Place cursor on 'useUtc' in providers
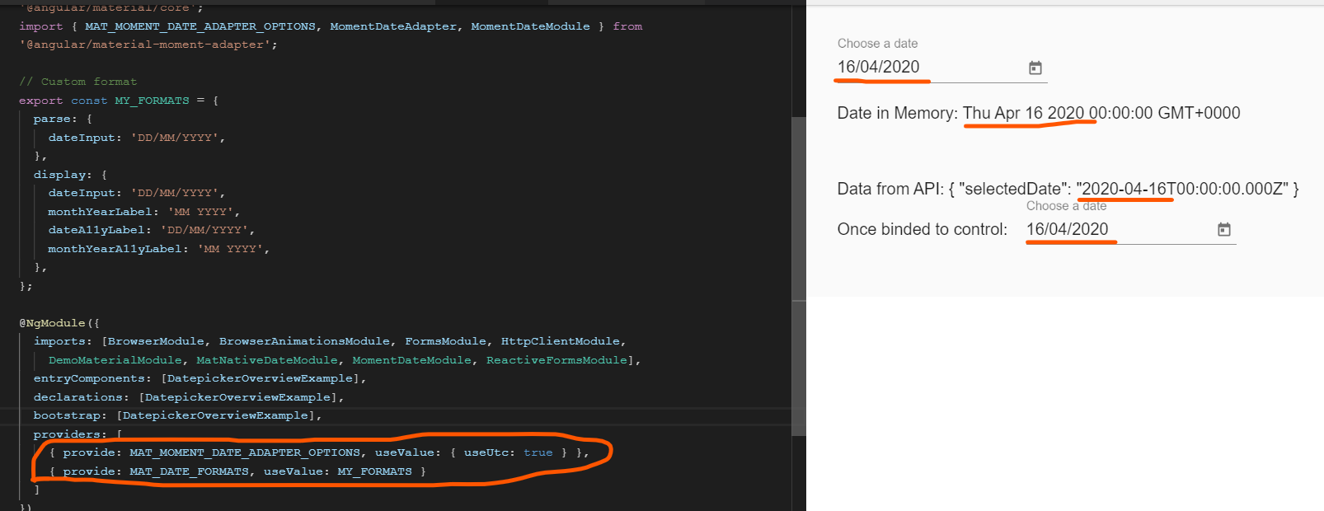 (486, 452)
